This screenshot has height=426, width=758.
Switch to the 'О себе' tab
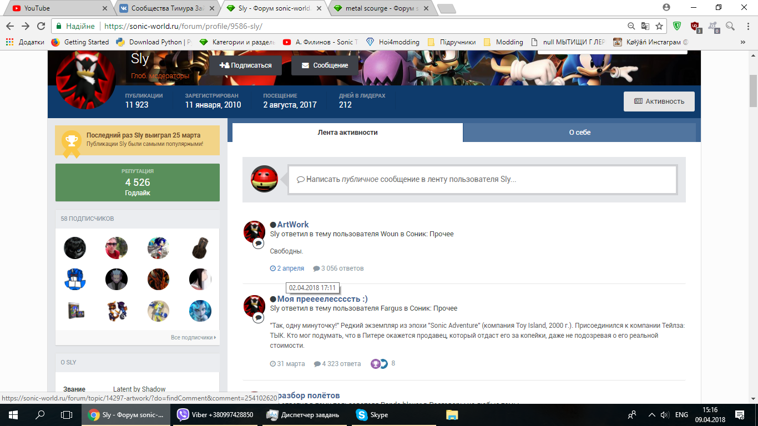(x=579, y=133)
